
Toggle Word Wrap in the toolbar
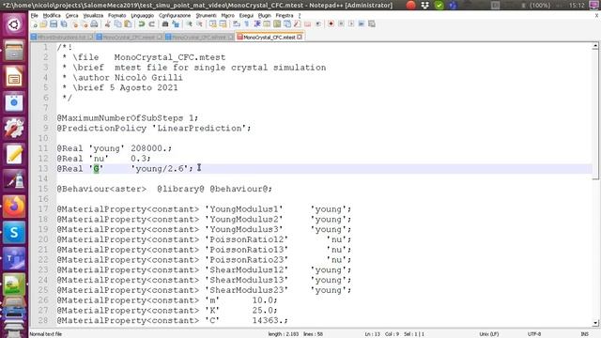[237, 24]
